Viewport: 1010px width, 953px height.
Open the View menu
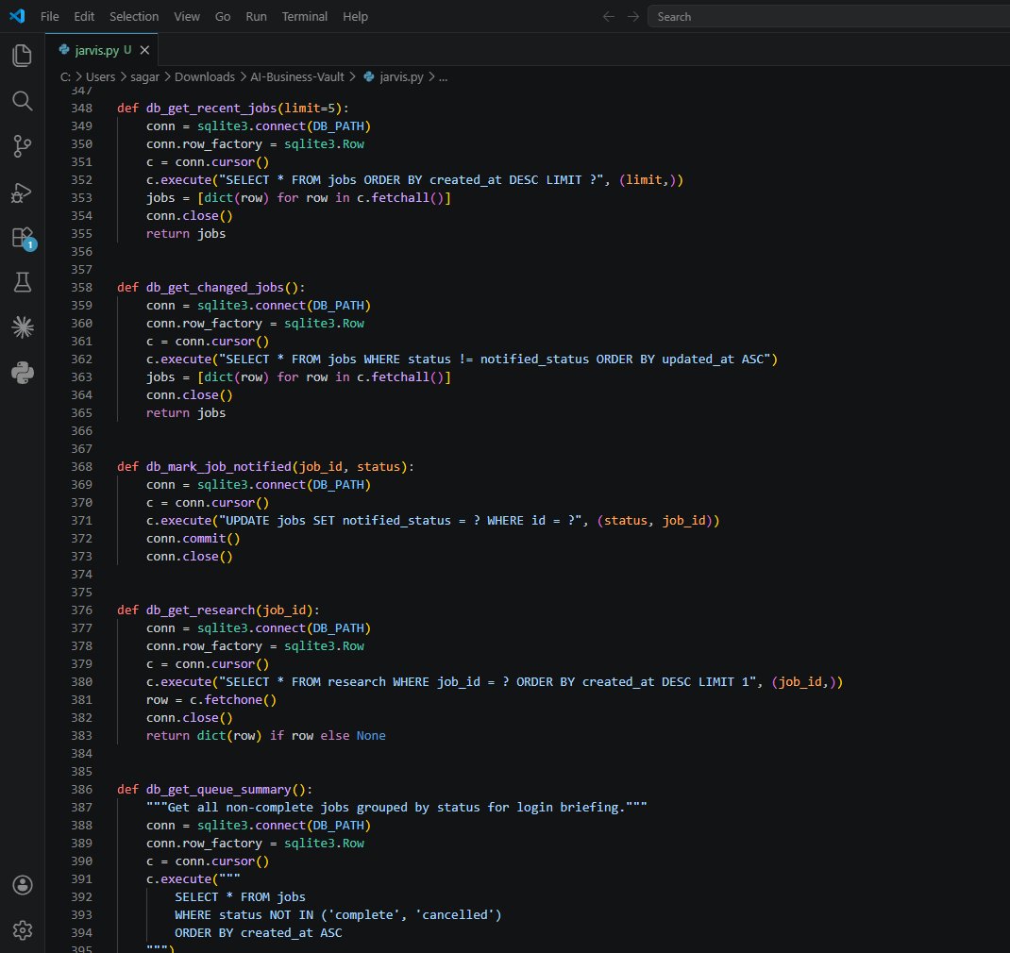[187, 17]
